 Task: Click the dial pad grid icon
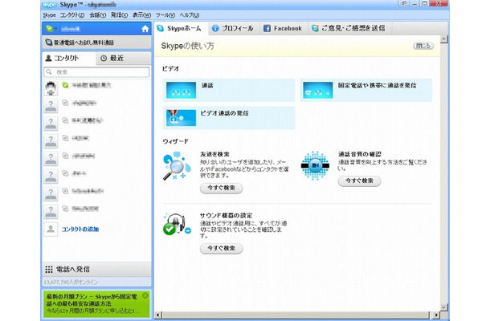[49, 269]
